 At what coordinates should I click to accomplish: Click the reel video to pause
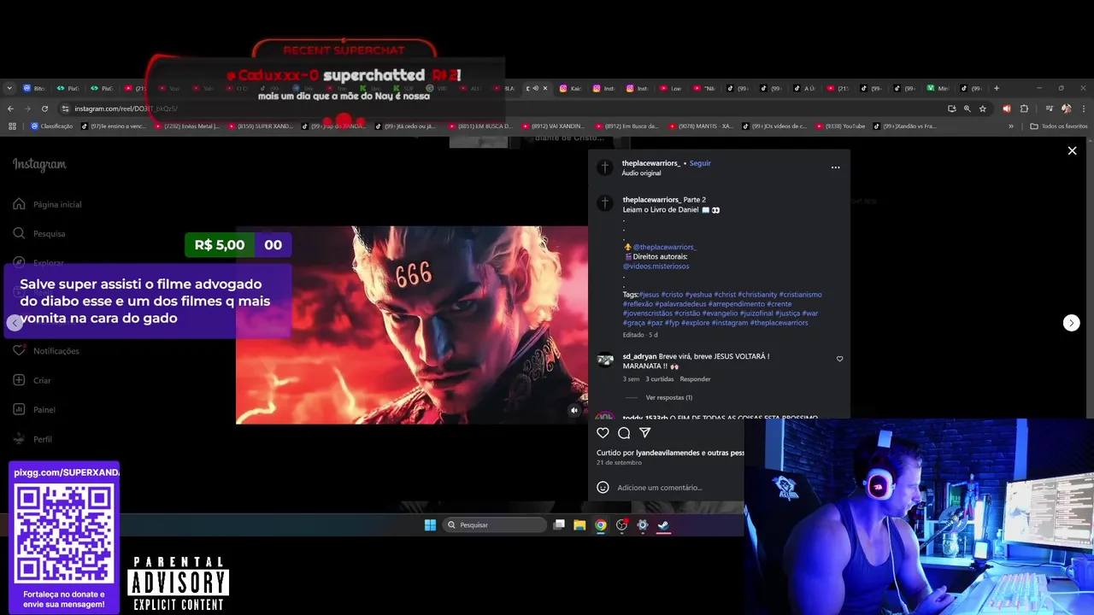pos(412,325)
